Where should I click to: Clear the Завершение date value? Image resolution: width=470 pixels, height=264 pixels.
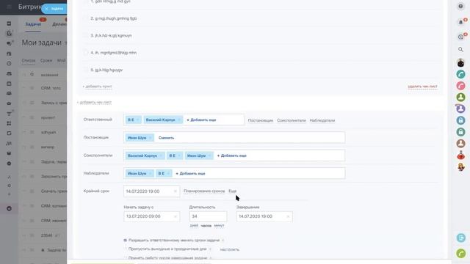point(288,216)
